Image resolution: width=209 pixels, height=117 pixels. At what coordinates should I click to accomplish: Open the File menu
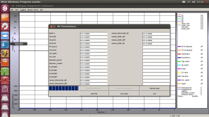point(12,10)
